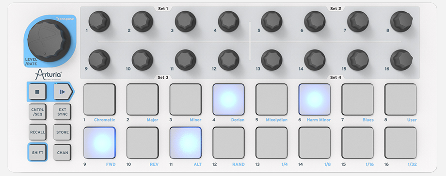Select pad 2 Major scale
The width and height of the screenshot is (446, 176).
click(x=142, y=99)
